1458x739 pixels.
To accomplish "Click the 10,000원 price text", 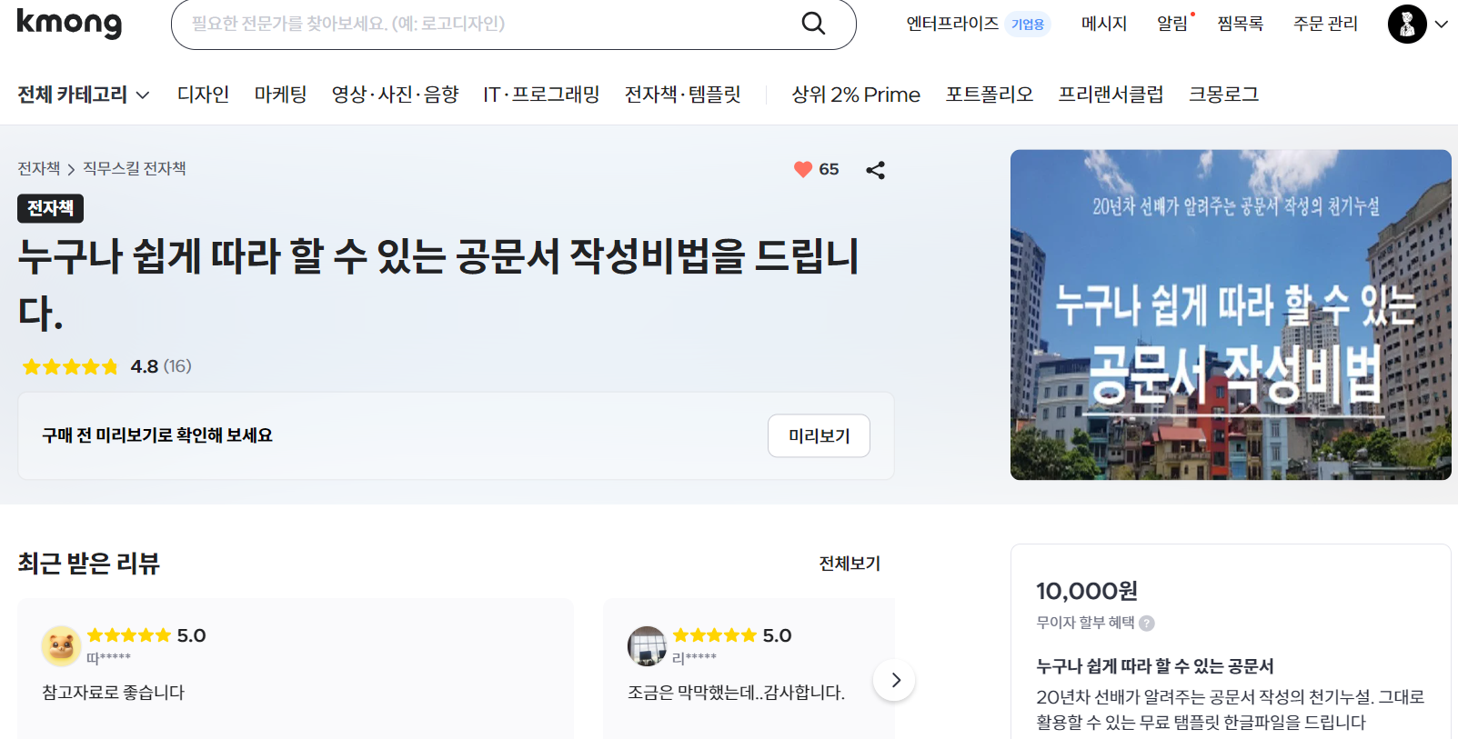I will pos(1087,591).
